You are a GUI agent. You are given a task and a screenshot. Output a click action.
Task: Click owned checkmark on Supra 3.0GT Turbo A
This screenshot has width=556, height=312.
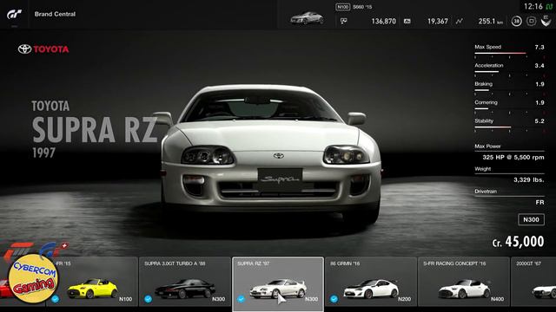pyautogui.click(x=149, y=299)
